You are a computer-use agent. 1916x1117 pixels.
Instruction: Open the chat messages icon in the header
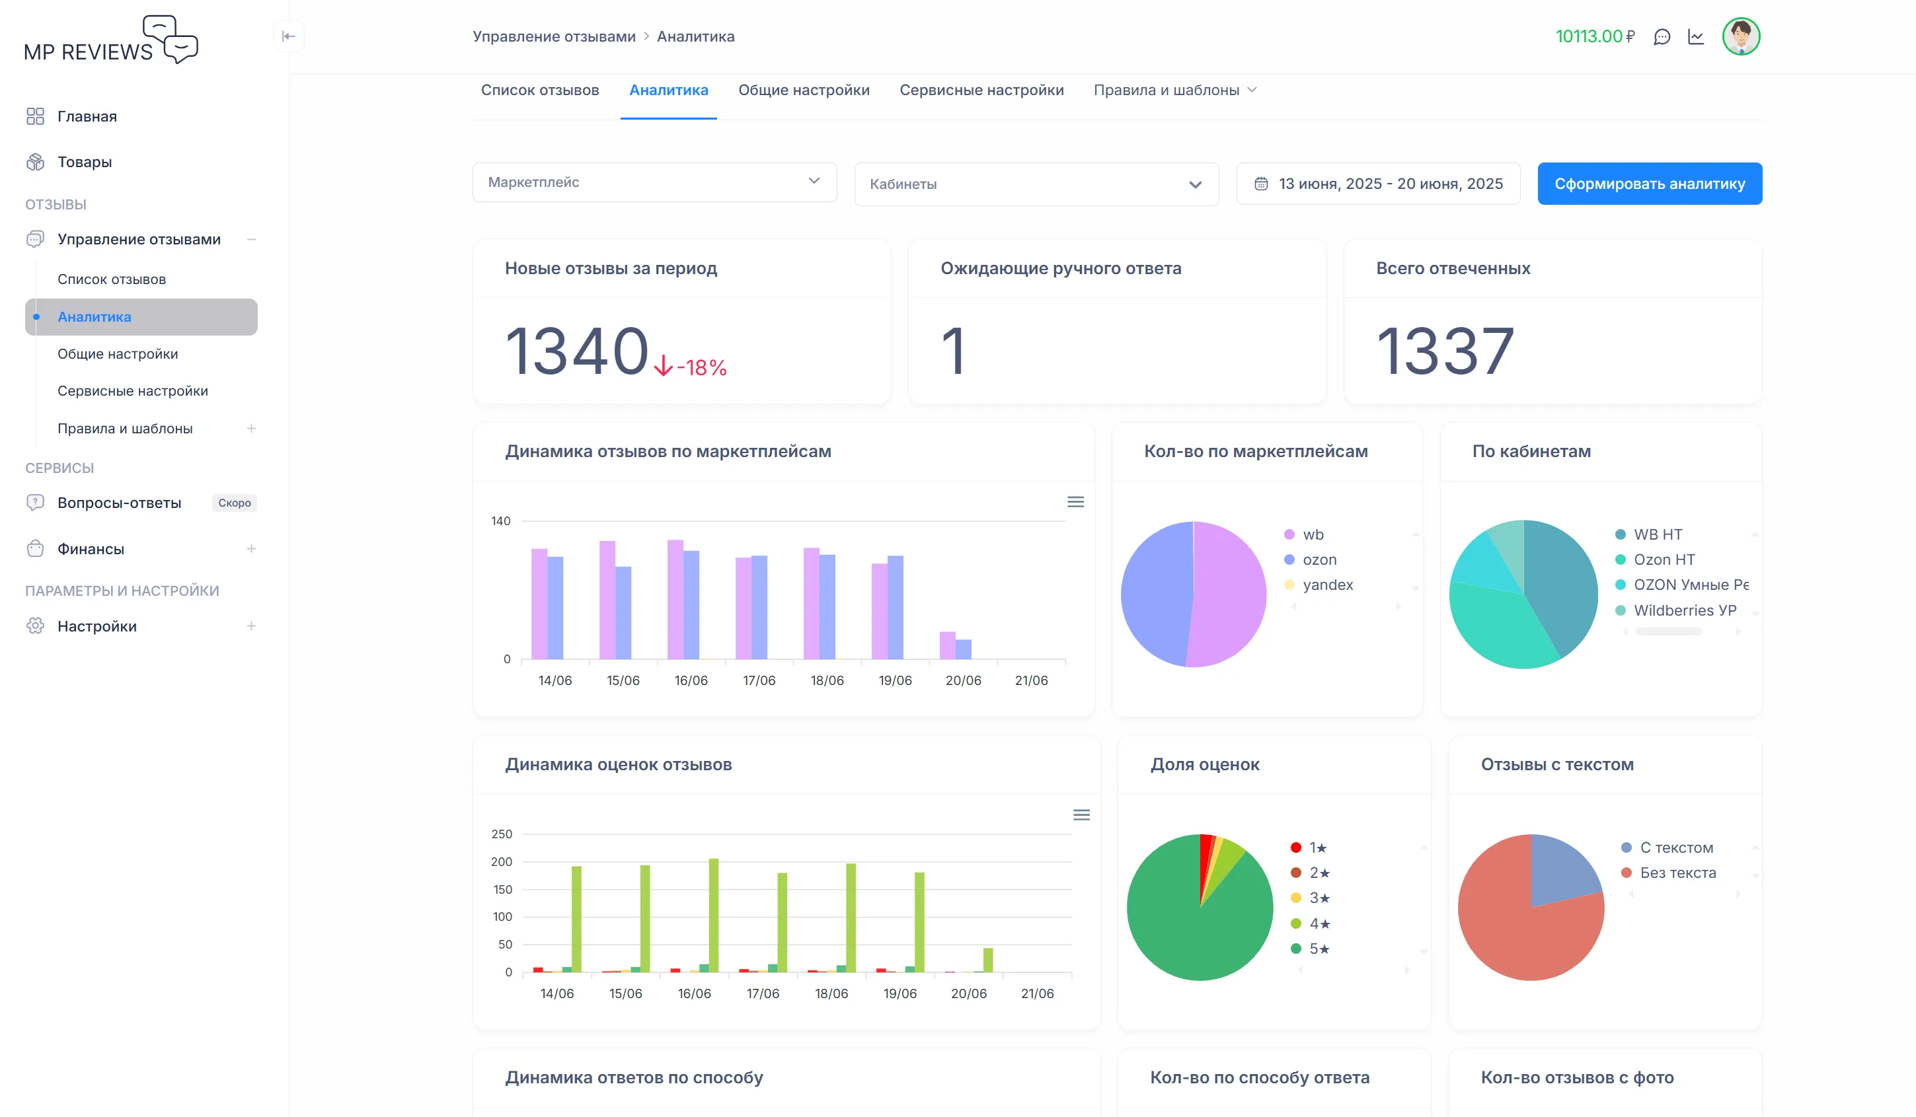coord(1662,36)
